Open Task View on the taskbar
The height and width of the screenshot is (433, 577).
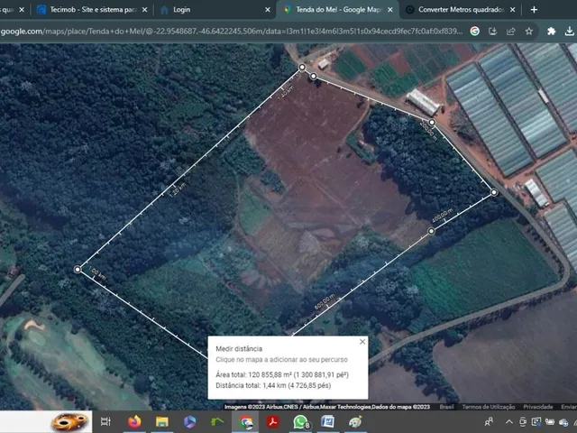pos(105,421)
